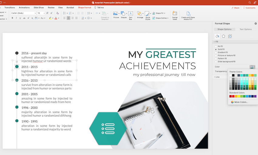Viewport: 258px width, 155px height.
Task: Open Quick Styles gallery
Action: 148,15
